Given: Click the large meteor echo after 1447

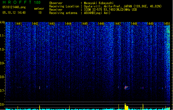Looking at the screenshot, I should [x=127, y=88].
